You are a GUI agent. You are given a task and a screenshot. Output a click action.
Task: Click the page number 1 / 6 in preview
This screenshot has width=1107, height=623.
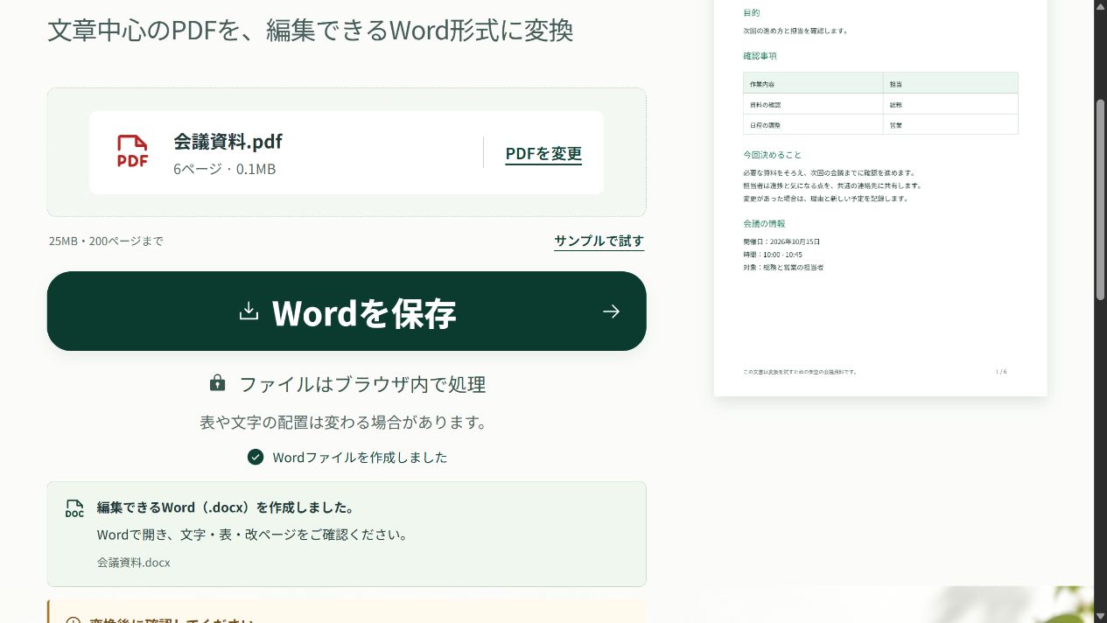click(x=1001, y=372)
